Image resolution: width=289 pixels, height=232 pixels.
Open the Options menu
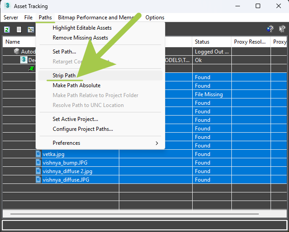(155, 18)
